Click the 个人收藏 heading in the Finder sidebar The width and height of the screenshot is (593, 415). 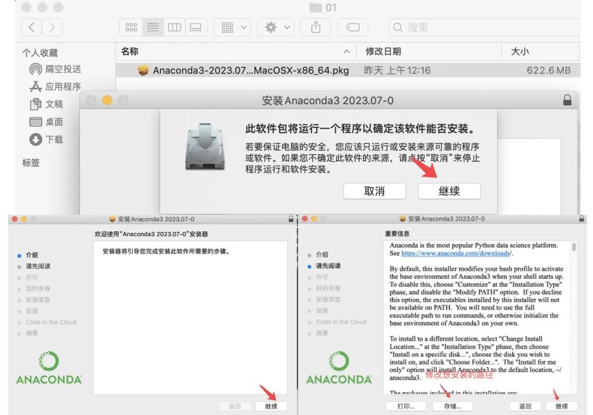coord(40,53)
